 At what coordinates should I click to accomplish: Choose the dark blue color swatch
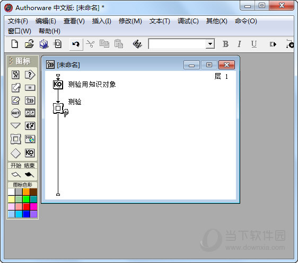26,214
